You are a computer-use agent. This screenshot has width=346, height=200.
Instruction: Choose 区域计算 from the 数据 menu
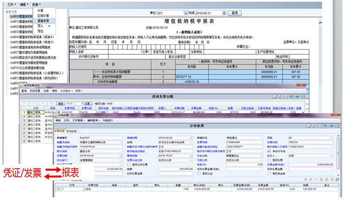[44, 16]
